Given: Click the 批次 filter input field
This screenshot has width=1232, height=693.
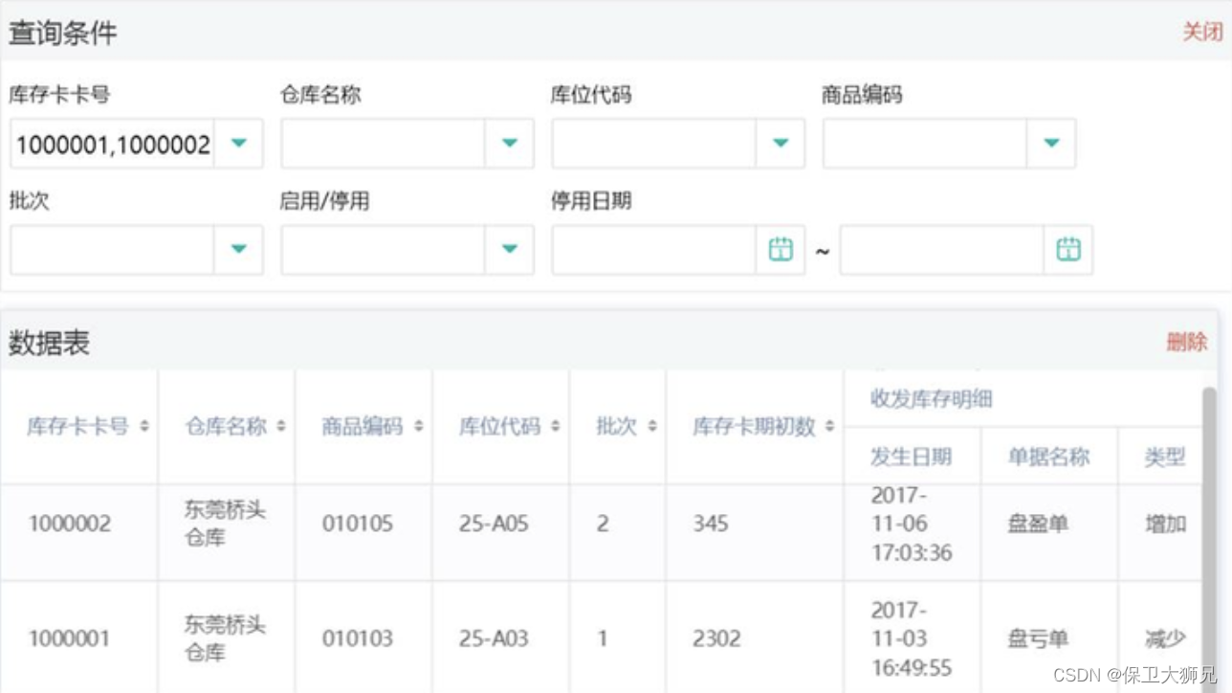Looking at the screenshot, I should 113,250.
